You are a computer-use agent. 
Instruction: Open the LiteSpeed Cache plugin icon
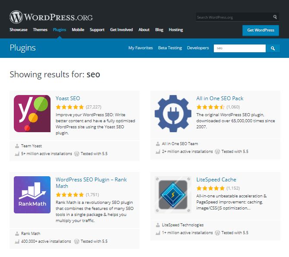[x=173, y=195]
